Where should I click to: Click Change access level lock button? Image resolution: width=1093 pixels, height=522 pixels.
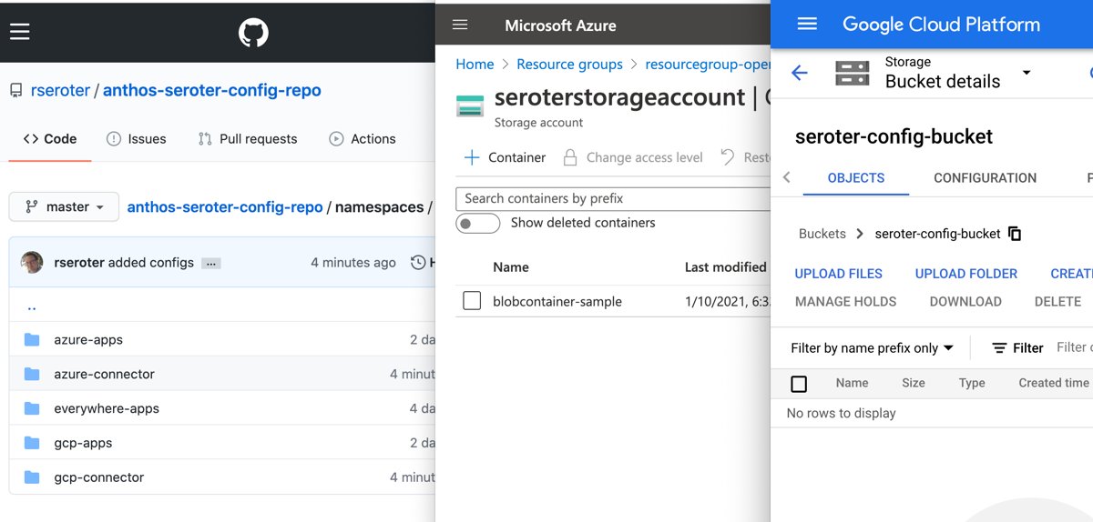pyautogui.click(x=632, y=157)
